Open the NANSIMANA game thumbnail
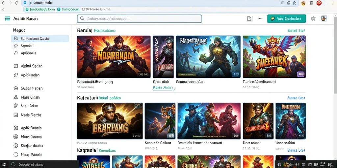This screenshot has height=168, width=337. pyautogui.click(x=208, y=57)
